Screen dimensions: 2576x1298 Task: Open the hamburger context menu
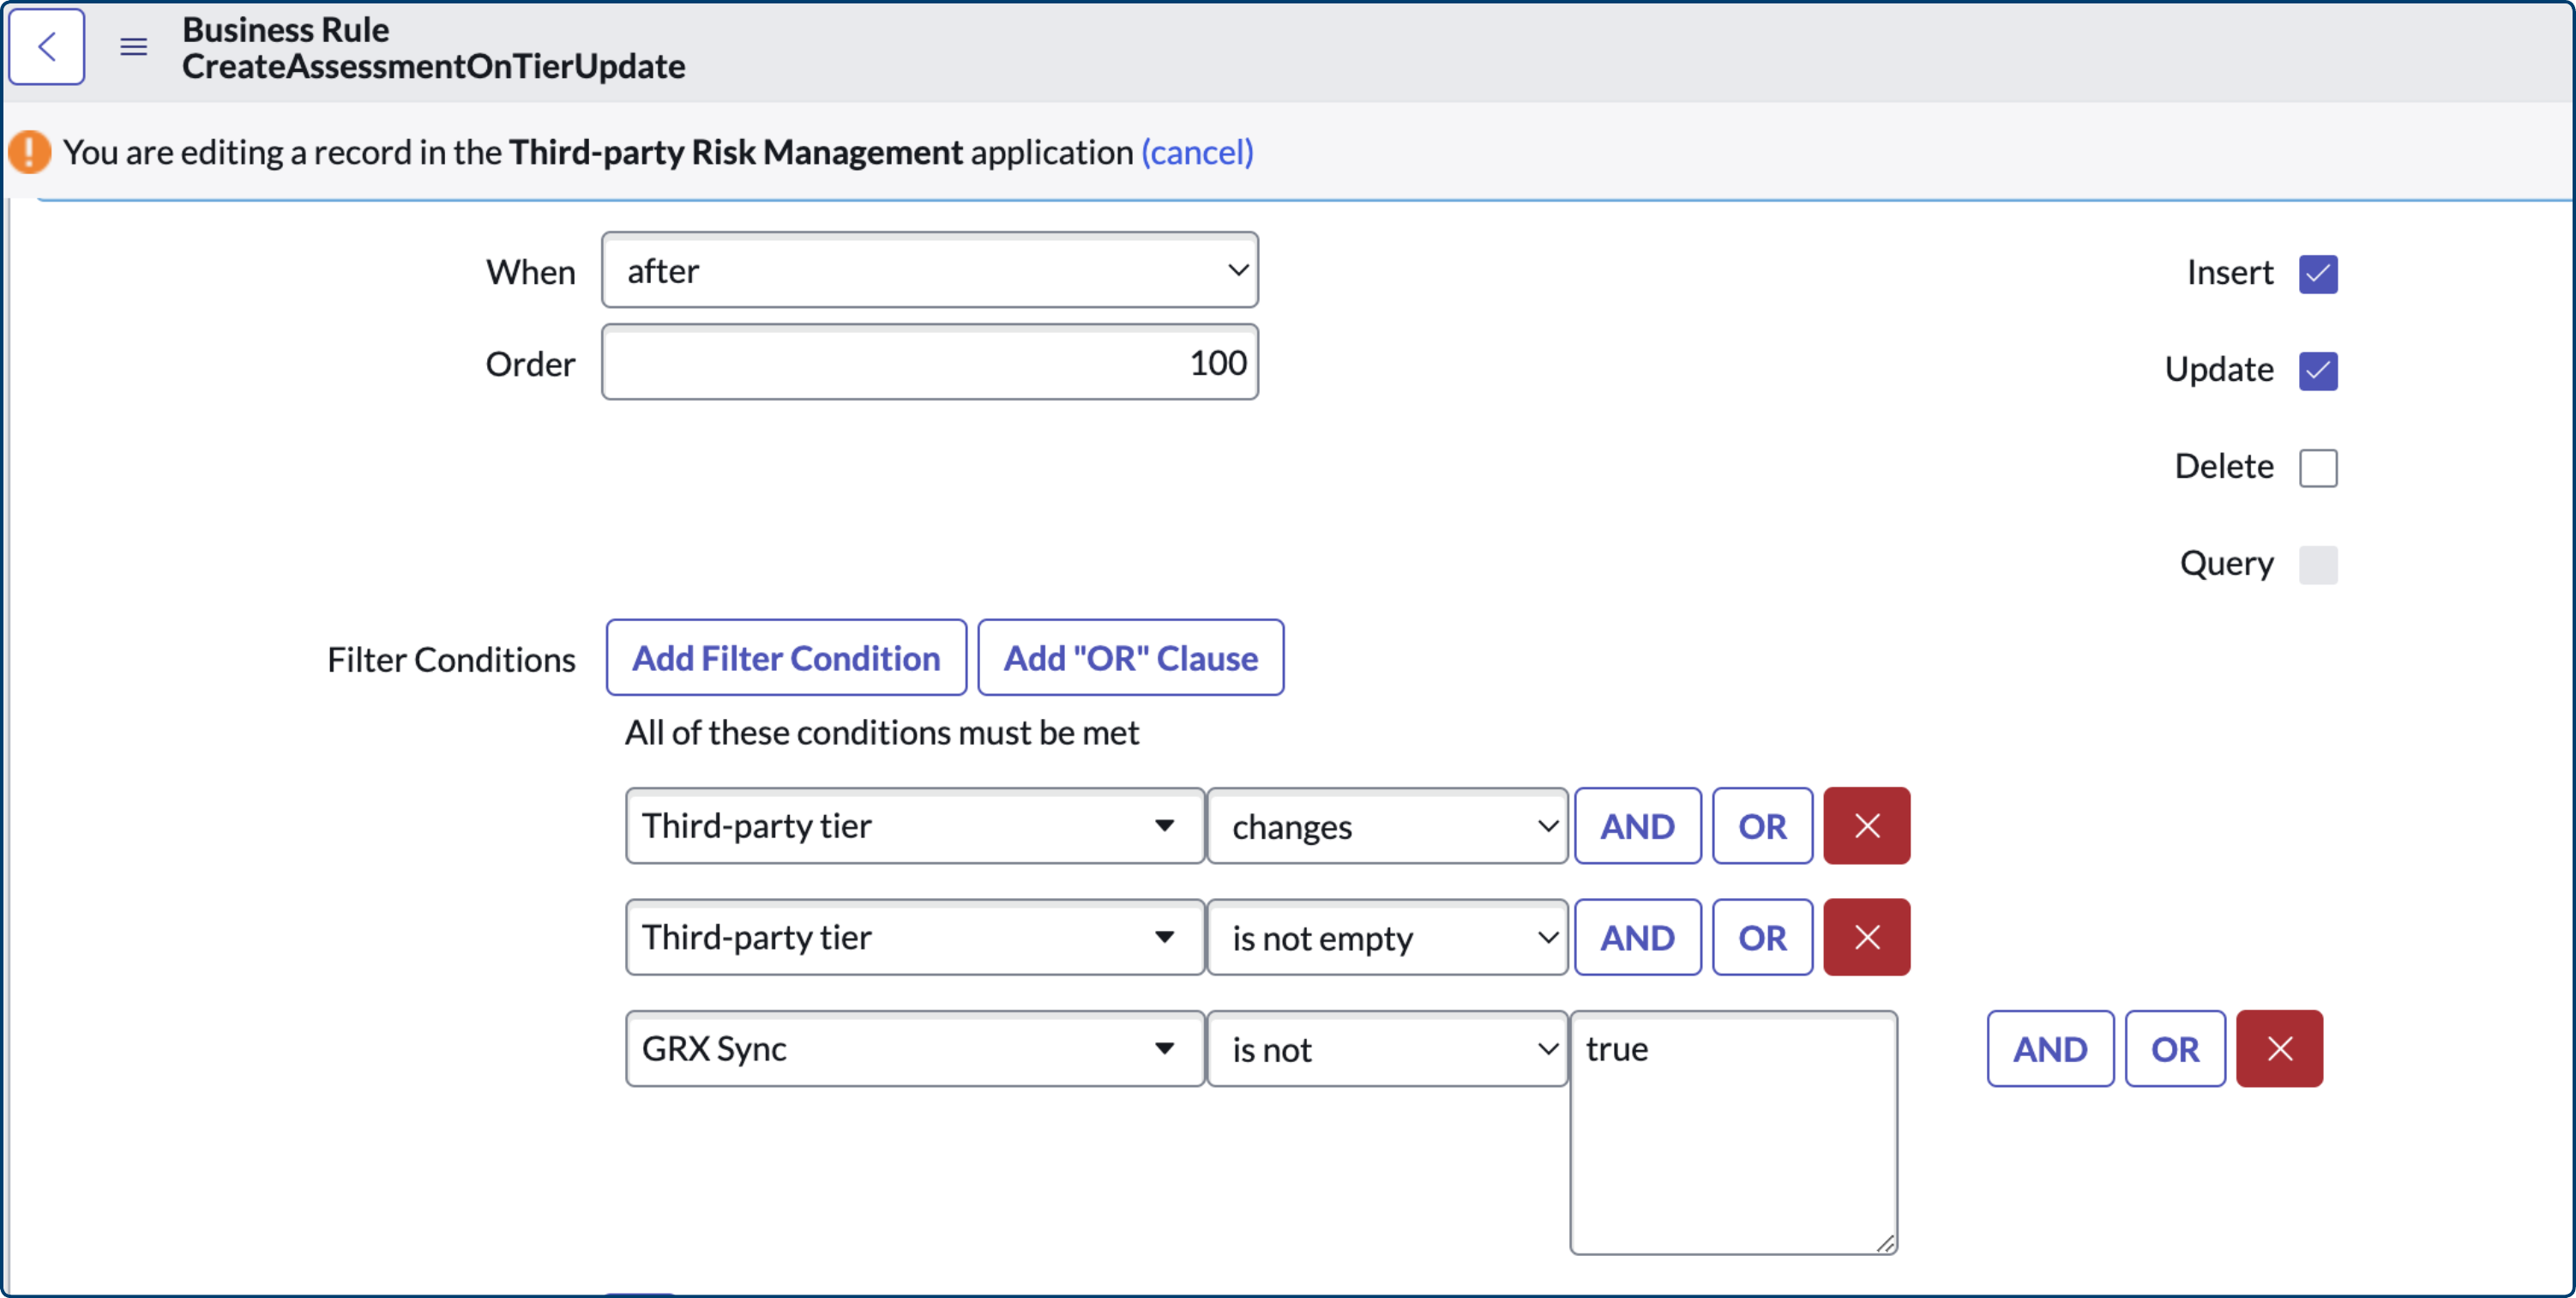click(132, 46)
